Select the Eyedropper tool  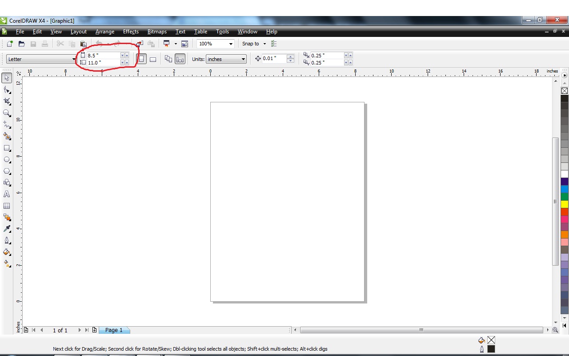7,229
